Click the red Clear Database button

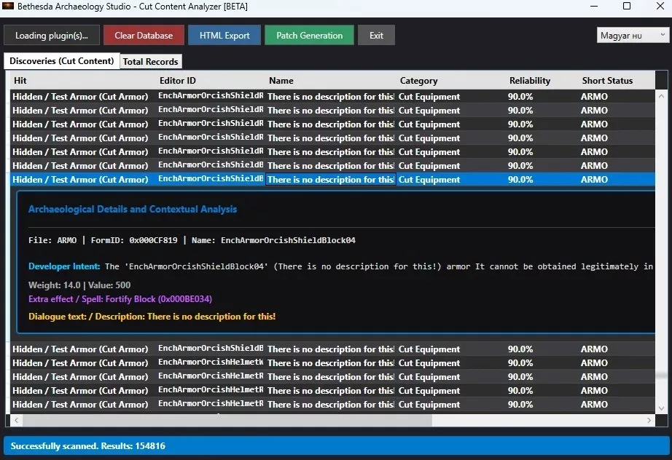click(x=144, y=36)
